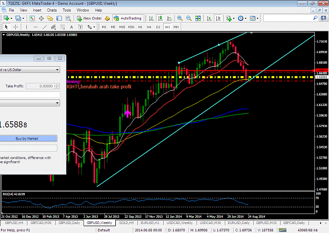Select the equidistant channel tool
The height and width of the screenshot is (233, 329).
coord(54,27)
